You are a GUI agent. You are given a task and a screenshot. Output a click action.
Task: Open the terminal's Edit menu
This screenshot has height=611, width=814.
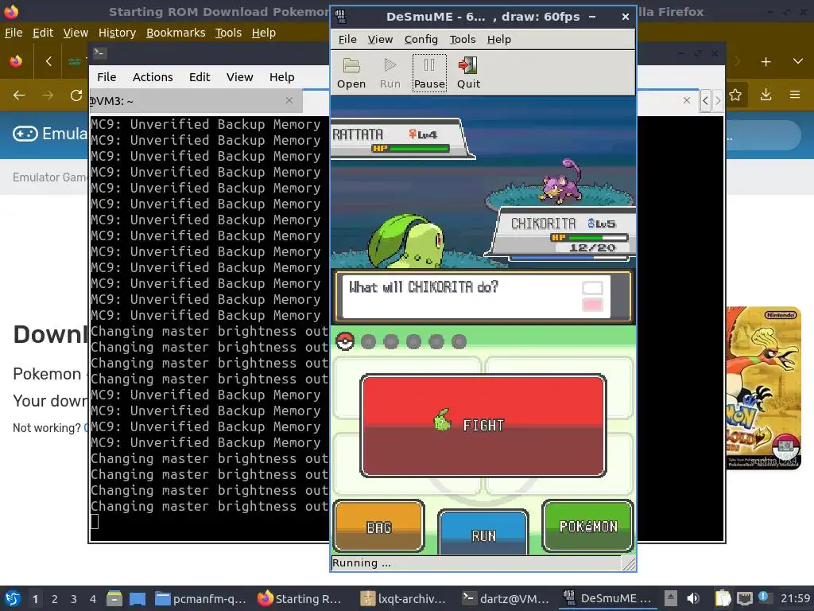click(x=200, y=77)
